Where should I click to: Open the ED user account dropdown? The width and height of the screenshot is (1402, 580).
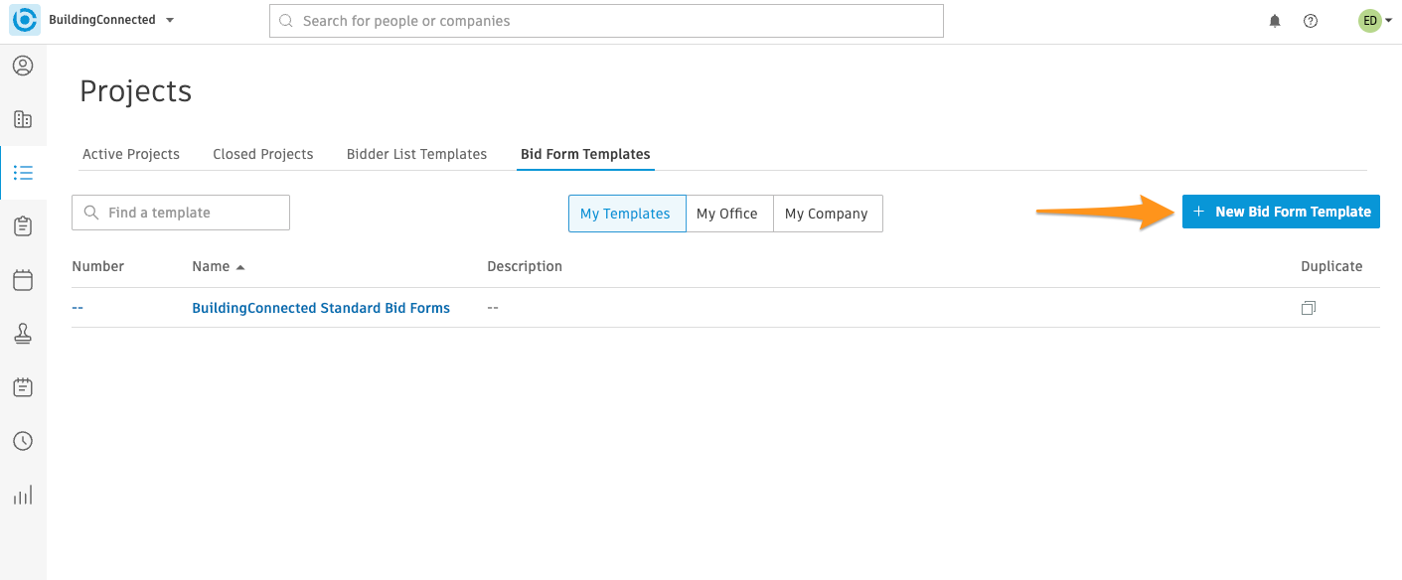(x=1375, y=20)
